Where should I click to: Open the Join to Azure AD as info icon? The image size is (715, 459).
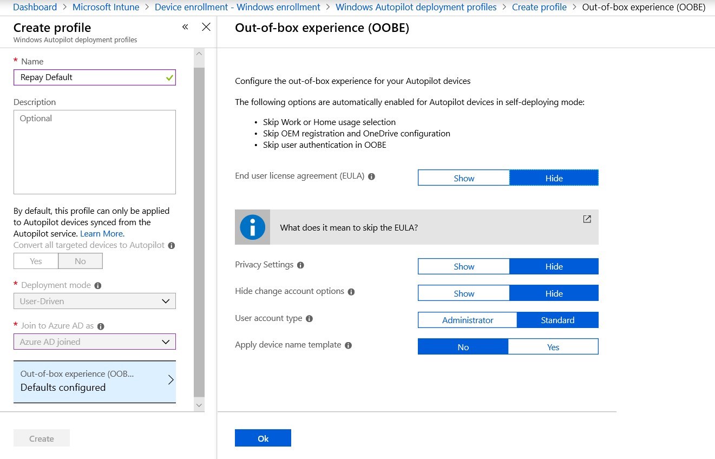101,326
